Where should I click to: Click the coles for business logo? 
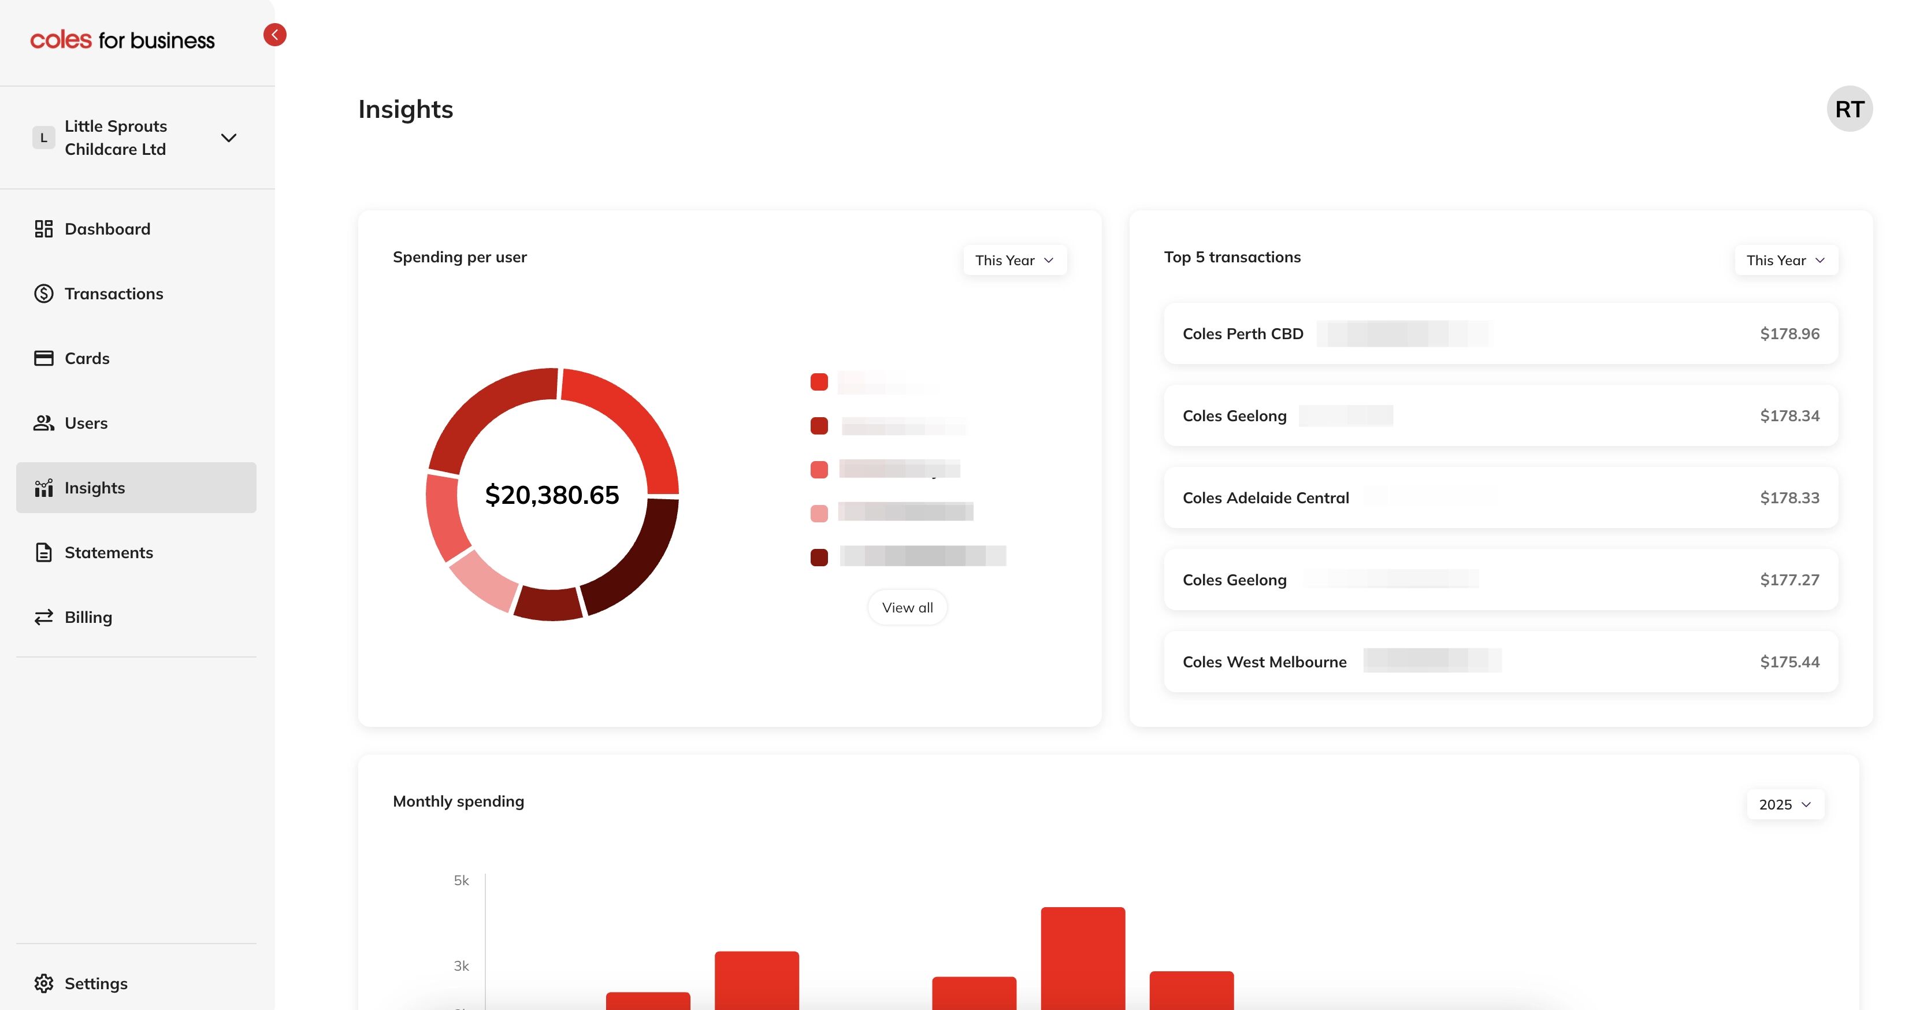(x=122, y=40)
